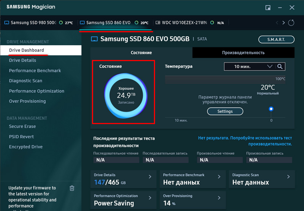Viewport: 304px width, 211px height.
Task: Show next drive with right arrow
Action: [283, 23]
